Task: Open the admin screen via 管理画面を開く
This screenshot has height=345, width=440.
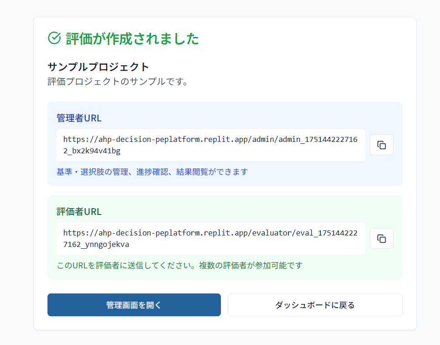Action: [134, 305]
